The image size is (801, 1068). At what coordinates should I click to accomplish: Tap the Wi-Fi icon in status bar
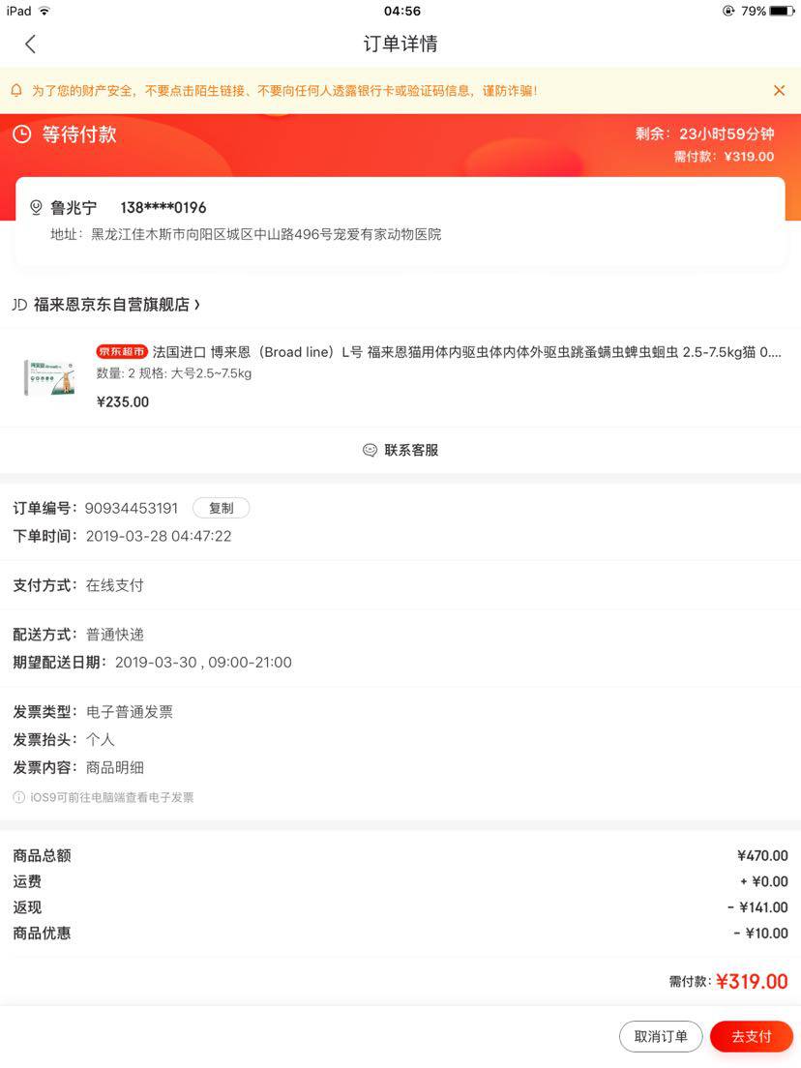pyautogui.click(x=44, y=11)
